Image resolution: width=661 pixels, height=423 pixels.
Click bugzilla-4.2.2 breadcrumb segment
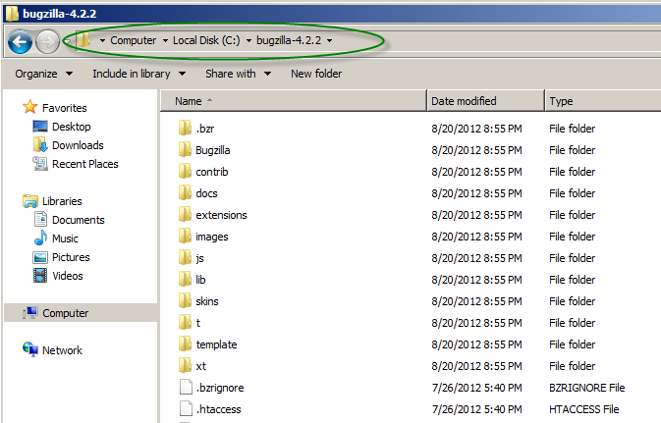click(289, 40)
